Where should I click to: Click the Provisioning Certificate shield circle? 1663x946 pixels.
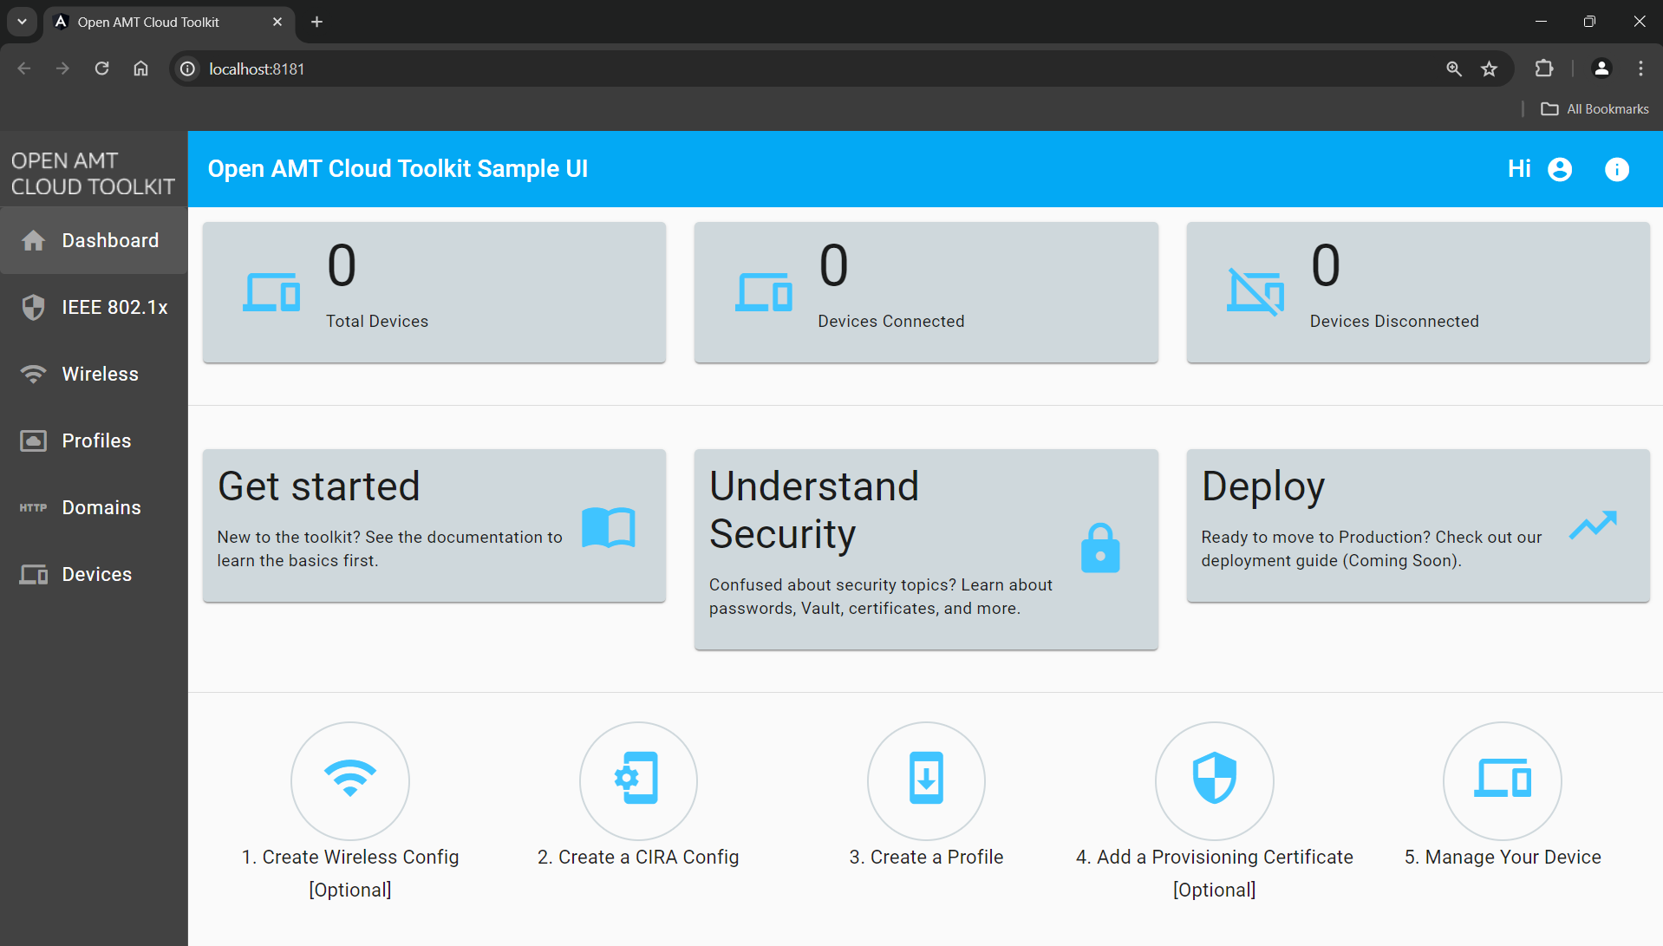tap(1214, 780)
